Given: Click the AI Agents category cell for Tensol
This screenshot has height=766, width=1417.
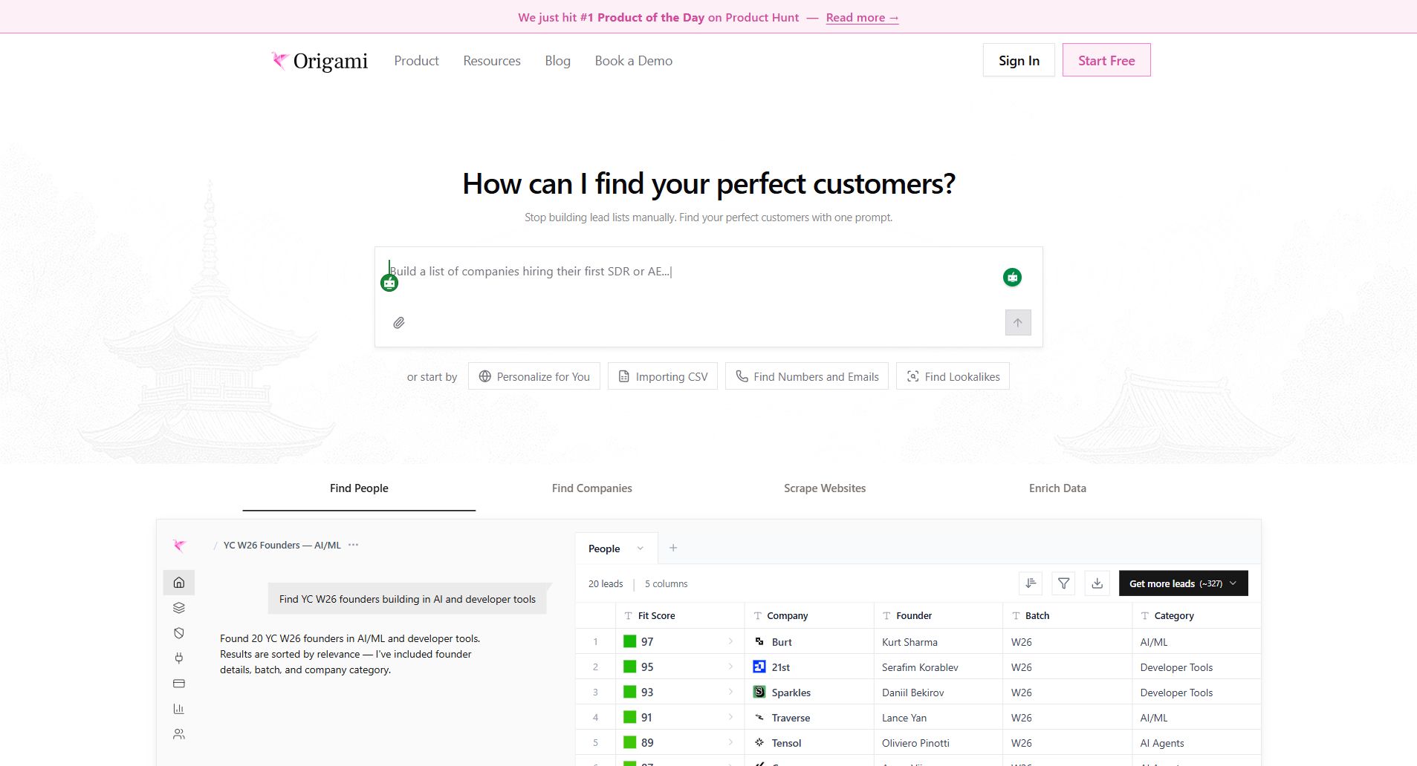Looking at the screenshot, I should (1196, 742).
